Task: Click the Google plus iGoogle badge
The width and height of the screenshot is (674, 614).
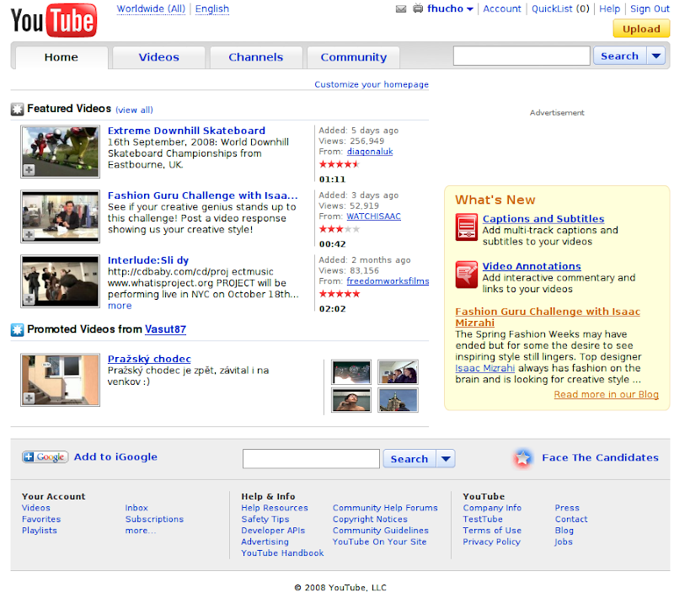Action: click(x=45, y=456)
